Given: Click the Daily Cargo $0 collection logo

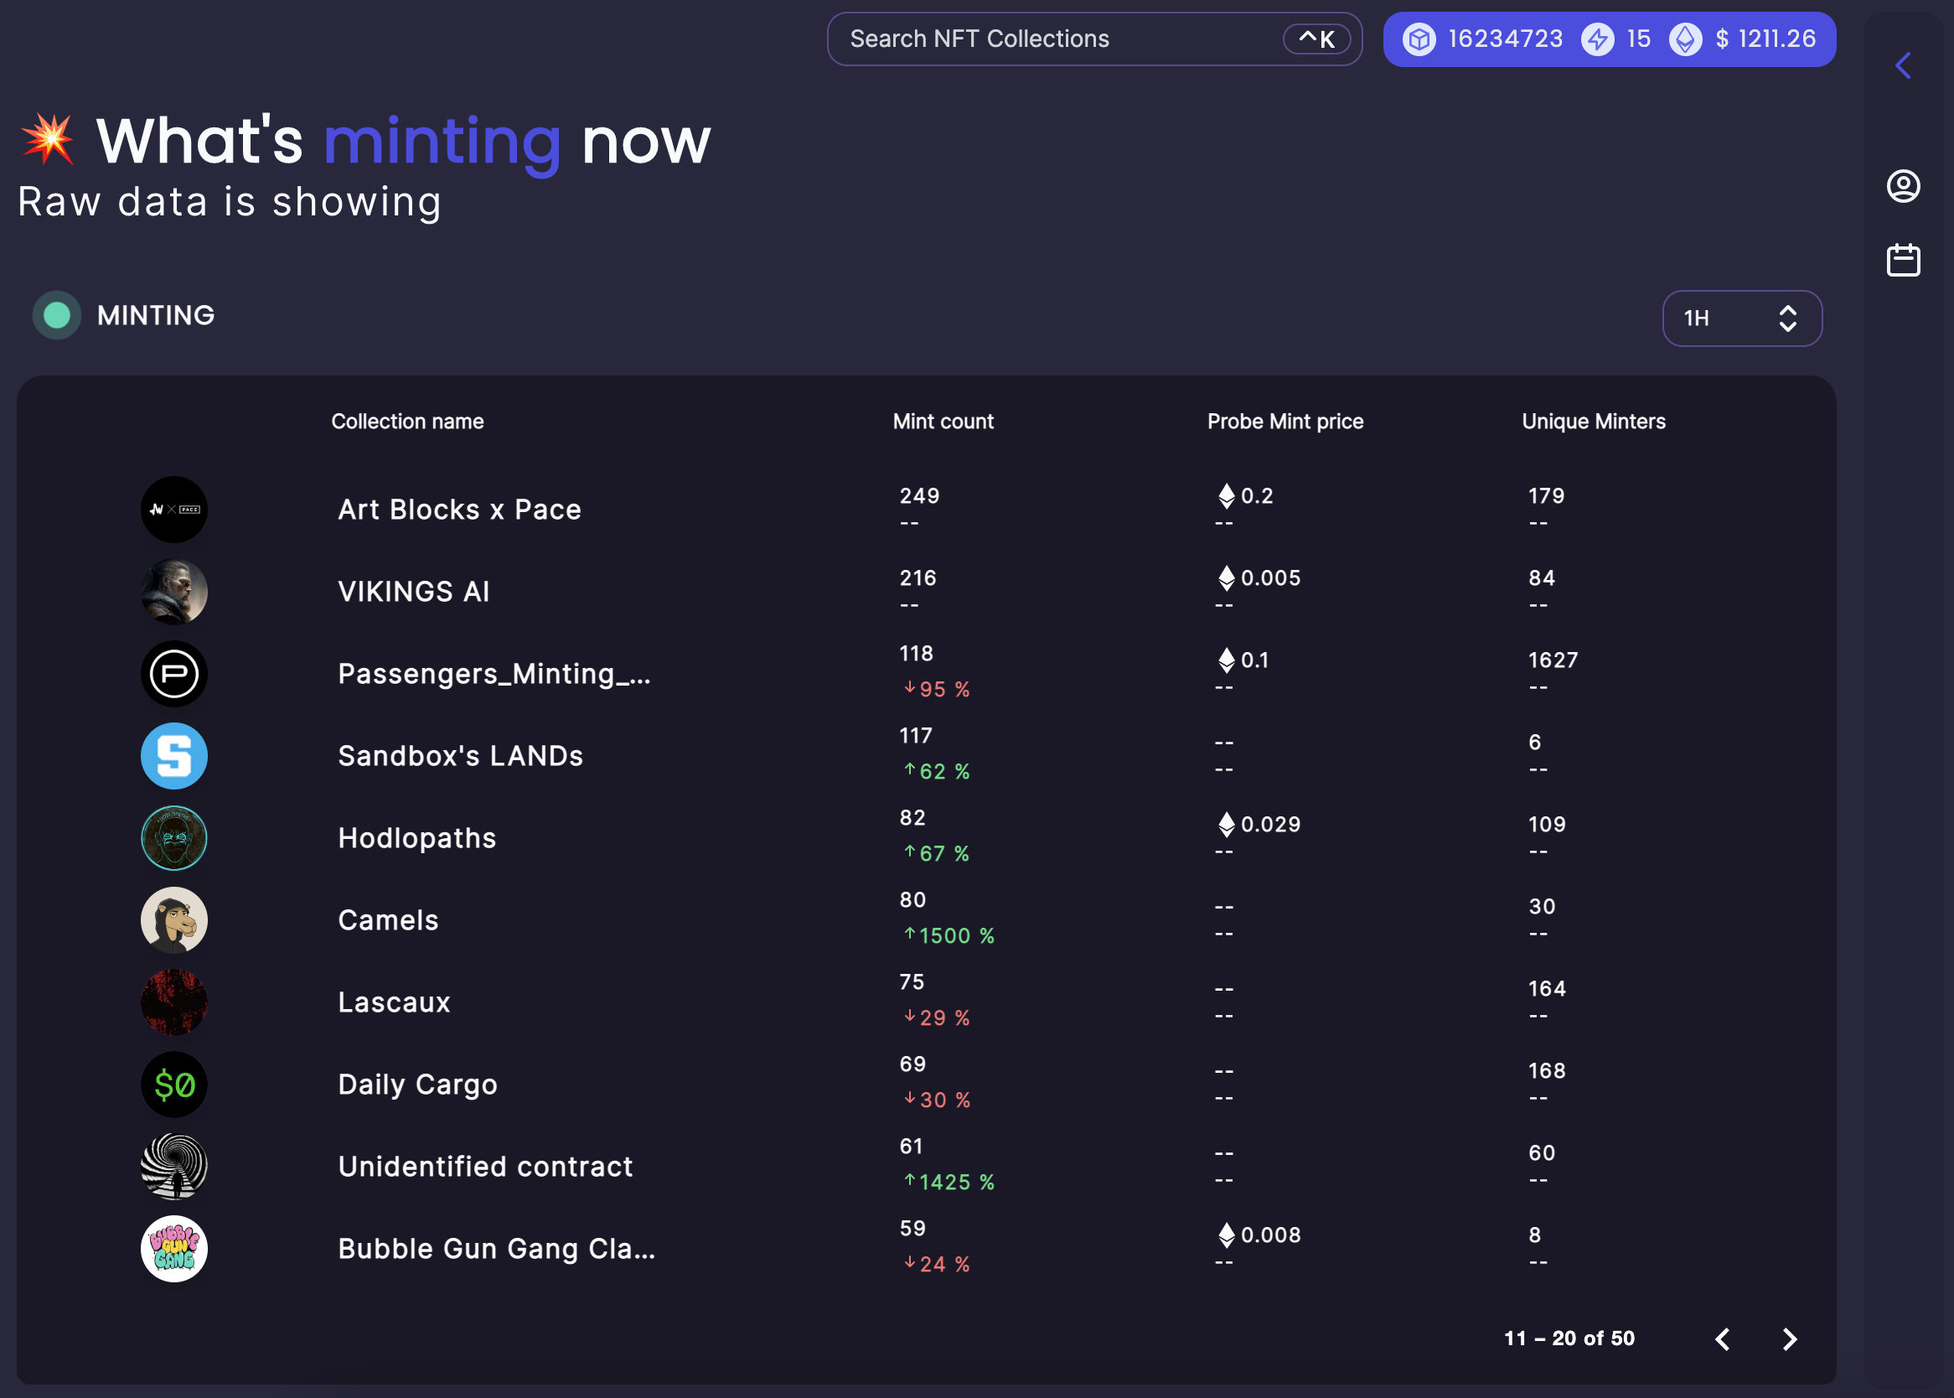Looking at the screenshot, I should click(173, 1084).
